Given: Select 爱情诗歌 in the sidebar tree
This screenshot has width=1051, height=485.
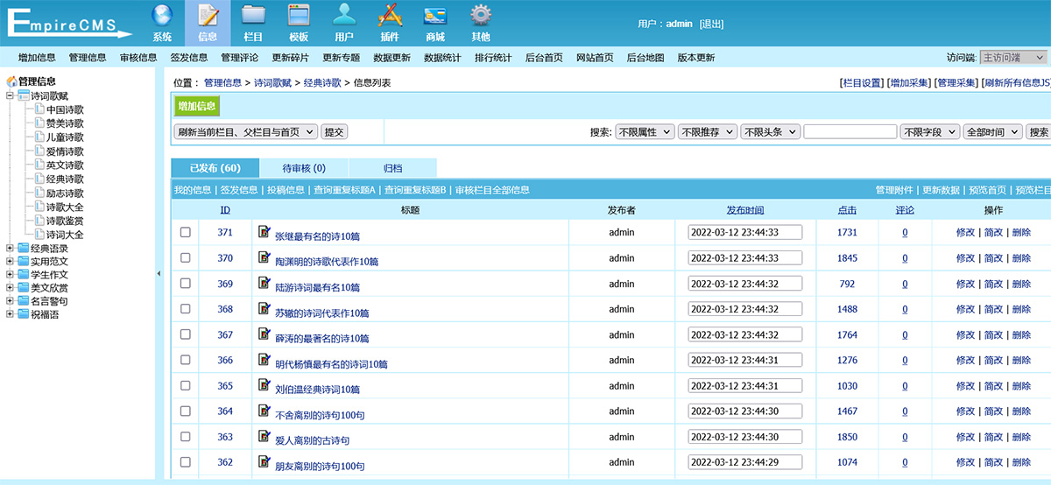Looking at the screenshot, I should (65, 151).
